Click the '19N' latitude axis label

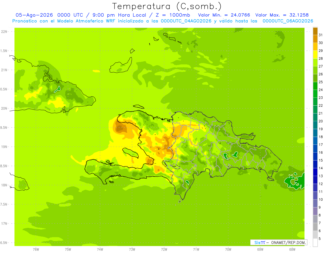[4, 147]
